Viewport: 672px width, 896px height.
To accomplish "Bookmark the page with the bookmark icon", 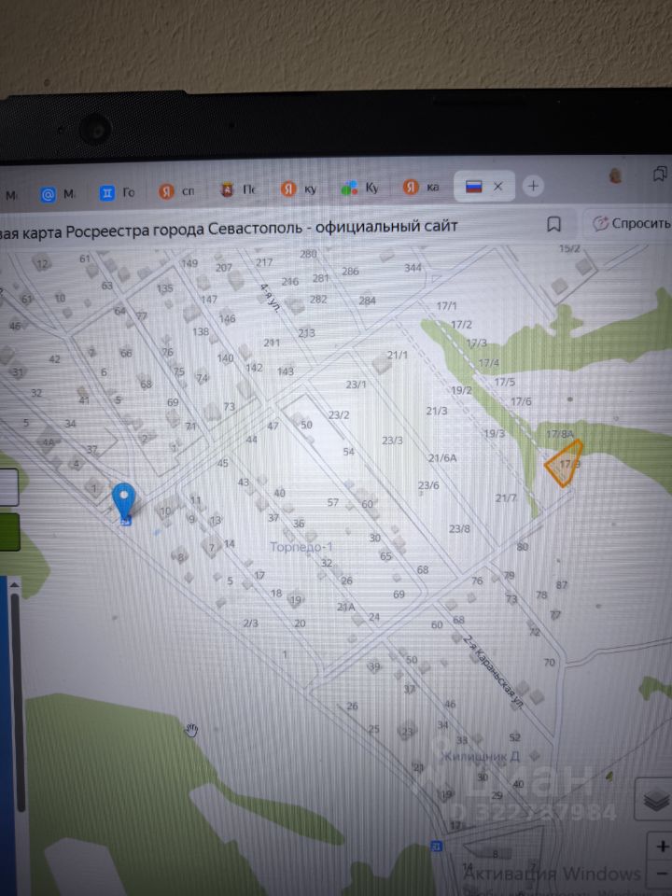I will click(553, 224).
